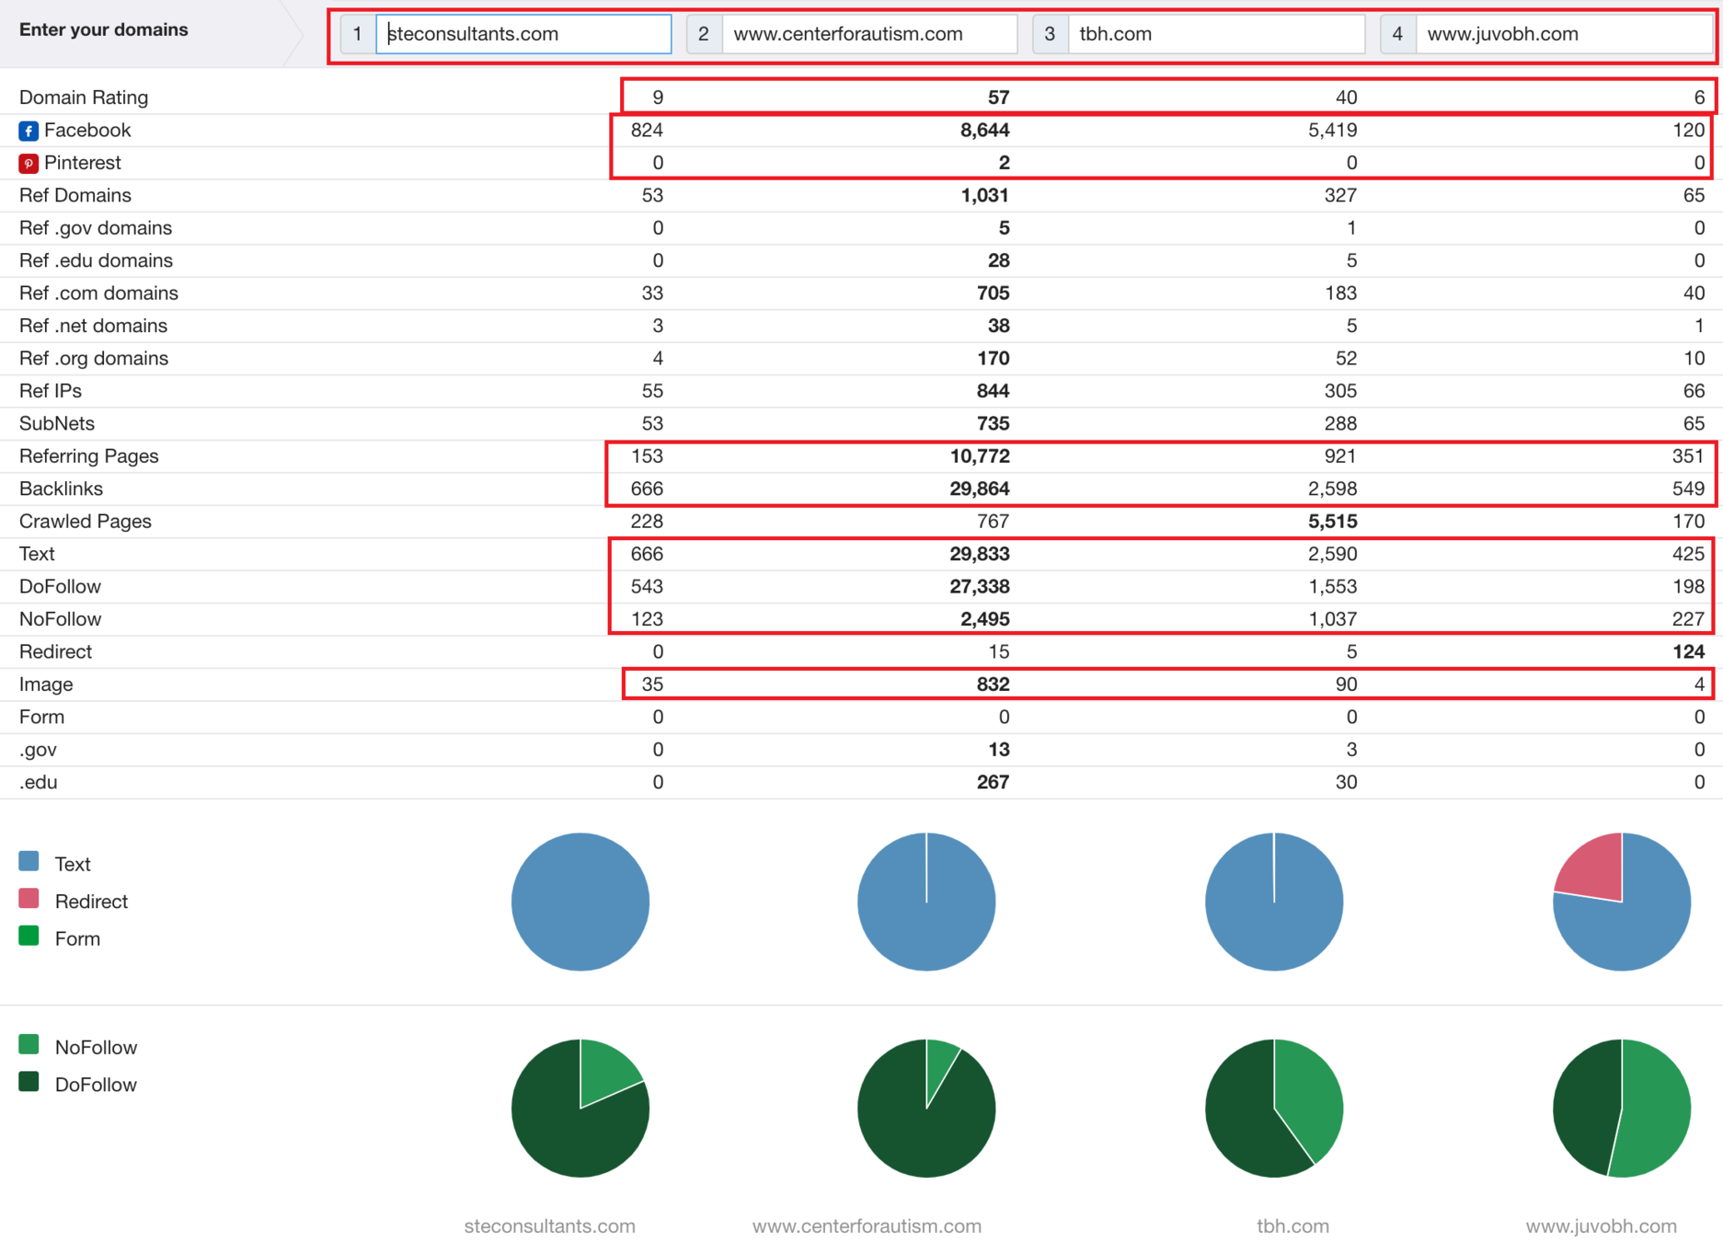Click the www.centerforautism.com label below the charts
This screenshot has height=1242, width=1723.
[x=867, y=1226]
